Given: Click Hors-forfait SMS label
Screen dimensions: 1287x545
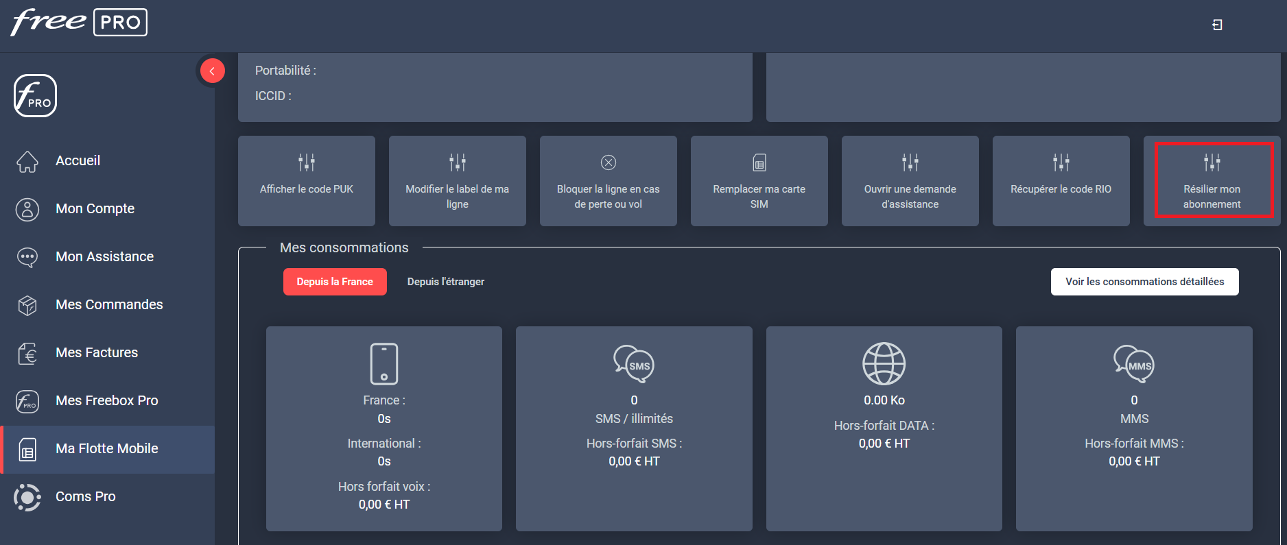Looking at the screenshot, I should click(x=634, y=444).
